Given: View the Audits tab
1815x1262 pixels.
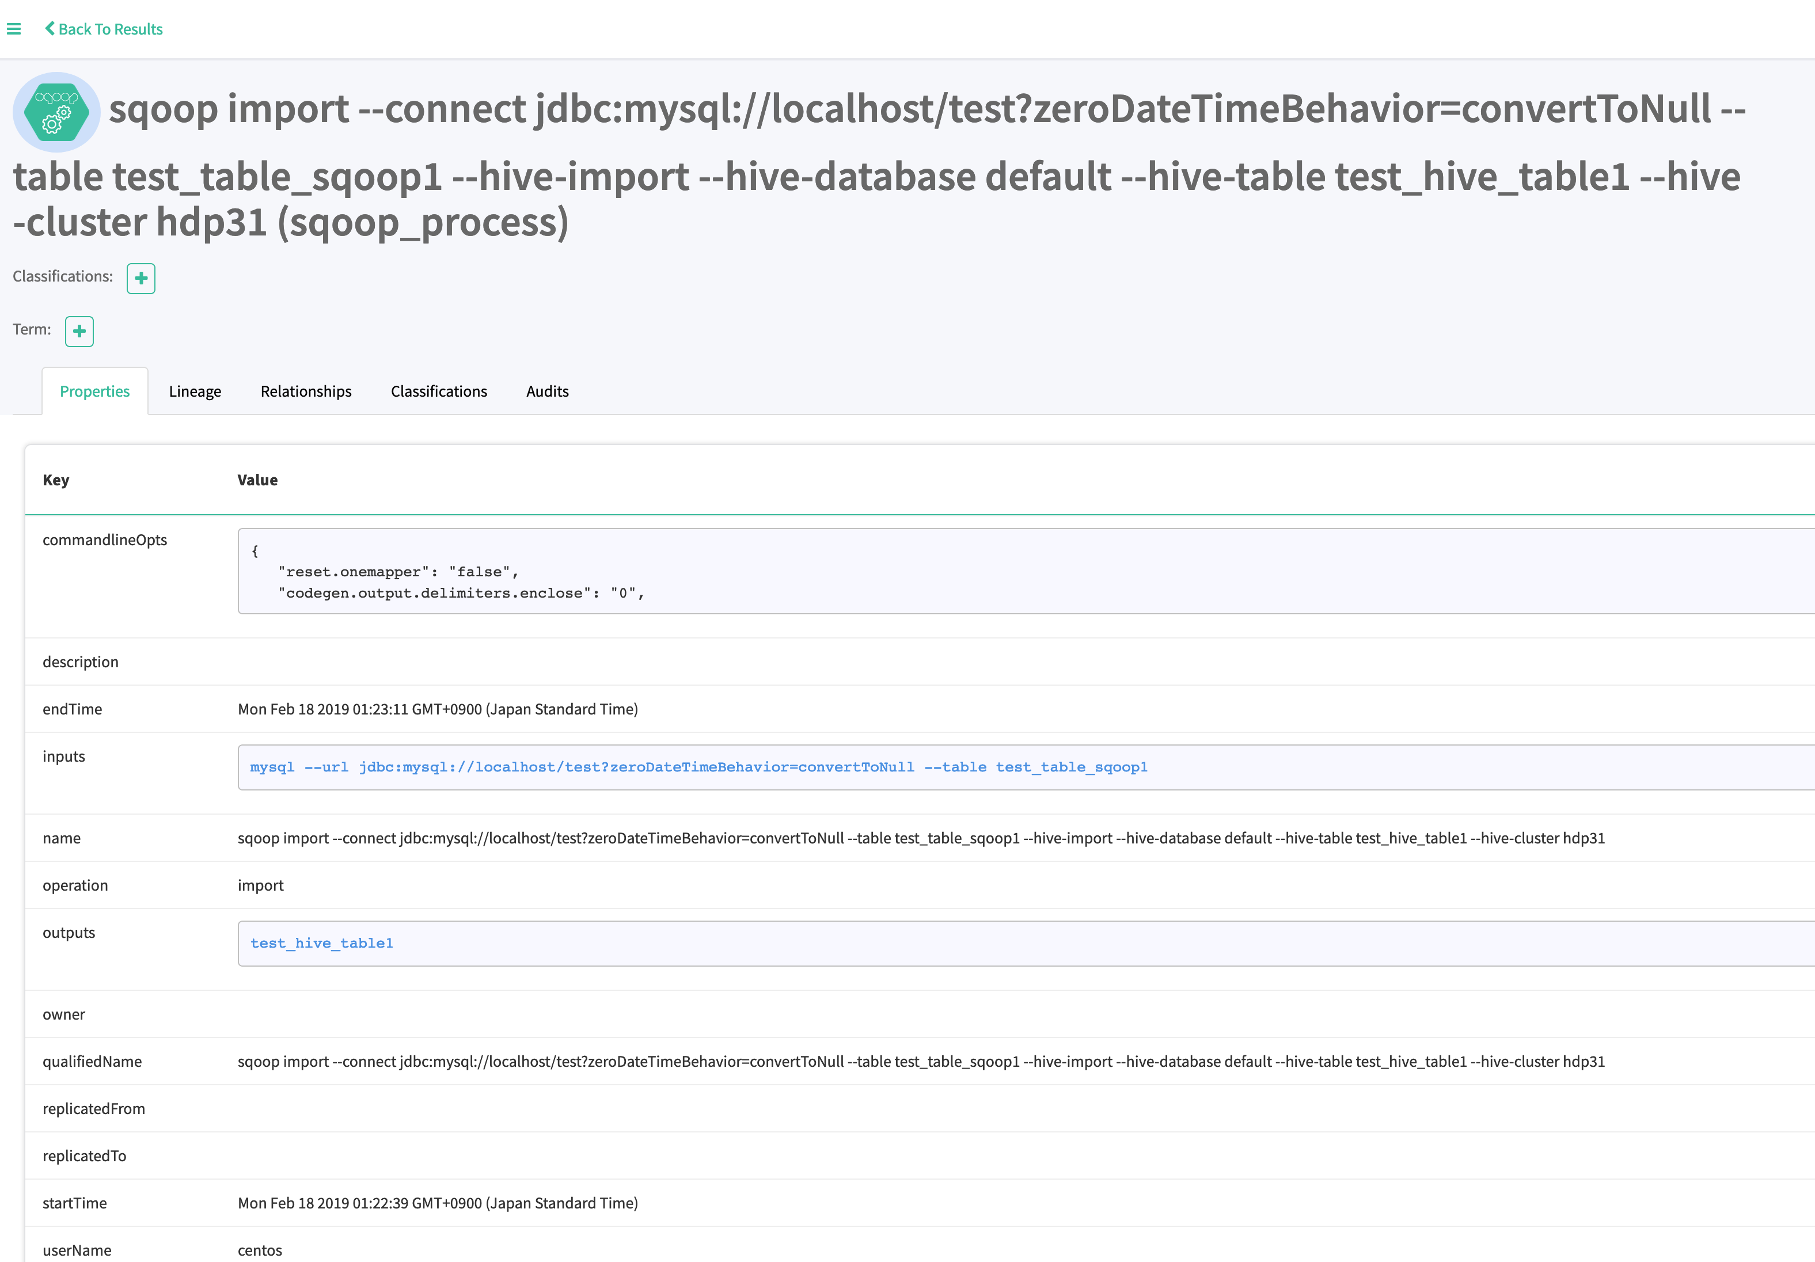Looking at the screenshot, I should click(547, 390).
